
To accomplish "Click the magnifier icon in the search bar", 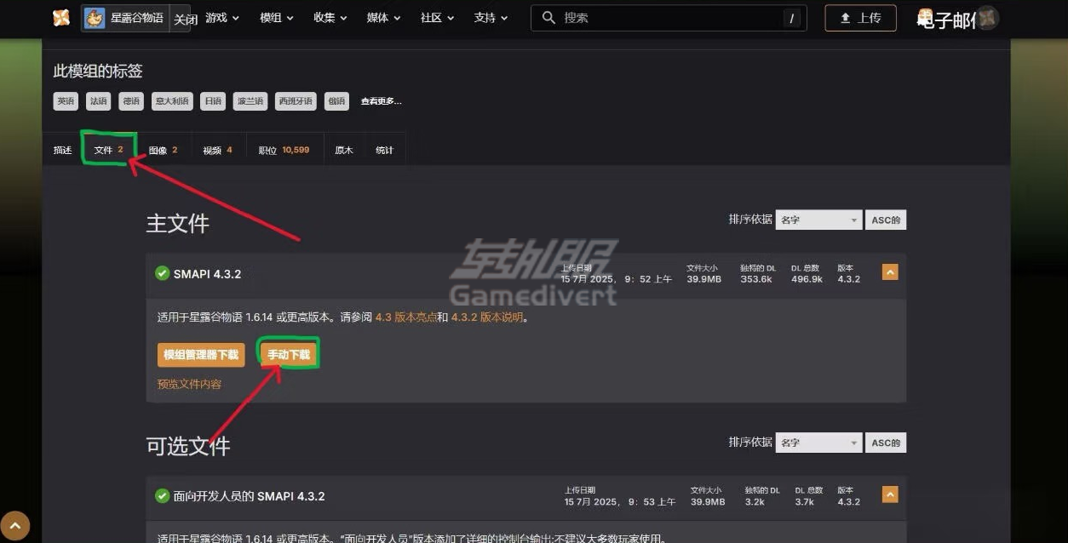I will [549, 16].
